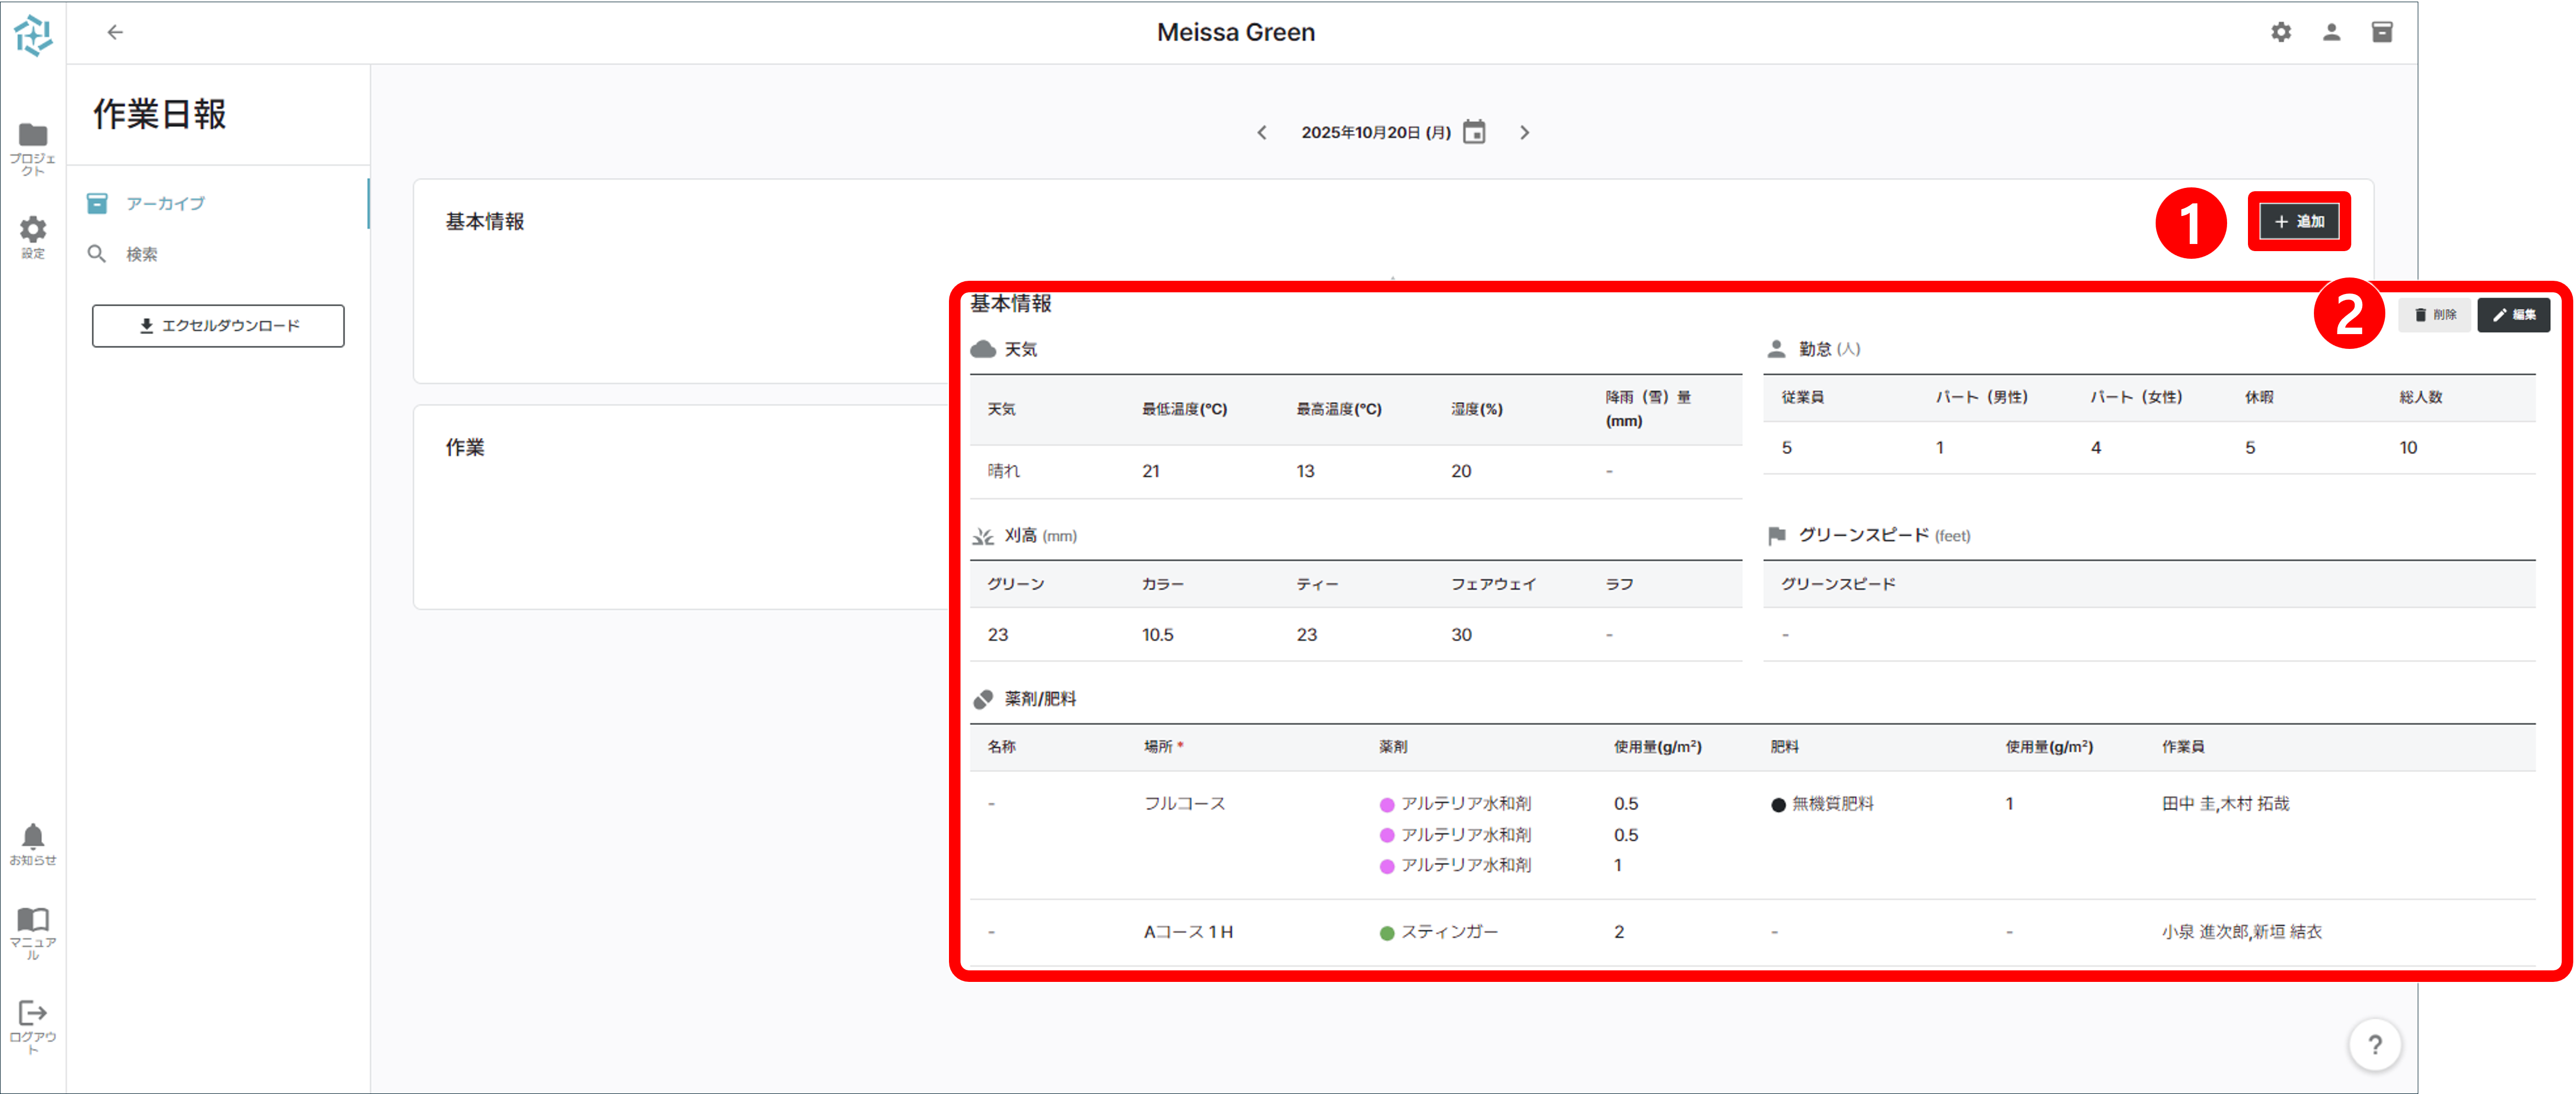Screen dimensions: 2576x1094
Task: Select the アーカイブ menu item
Action: tap(163, 203)
